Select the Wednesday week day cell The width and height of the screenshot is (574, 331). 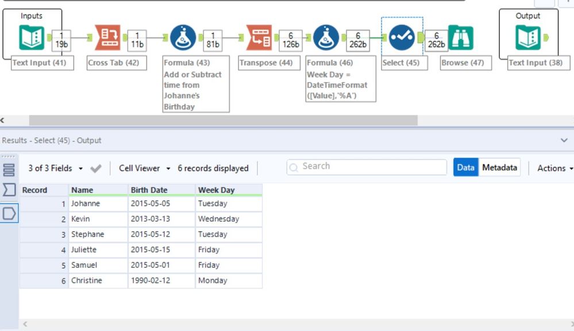point(229,219)
